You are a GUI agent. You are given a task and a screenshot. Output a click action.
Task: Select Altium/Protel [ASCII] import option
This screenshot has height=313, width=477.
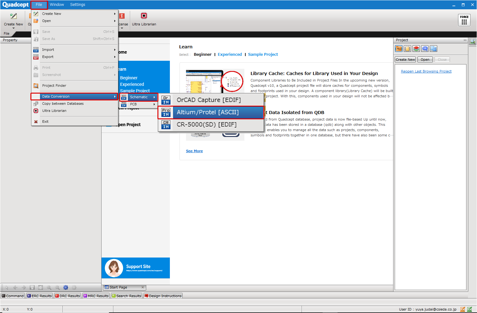(211, 112)
